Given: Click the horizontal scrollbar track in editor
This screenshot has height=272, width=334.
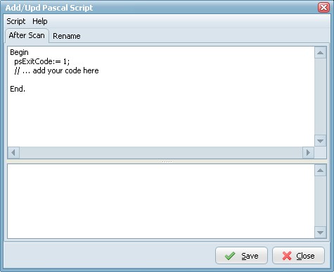Looking at the screenshot, I should 161,153.
